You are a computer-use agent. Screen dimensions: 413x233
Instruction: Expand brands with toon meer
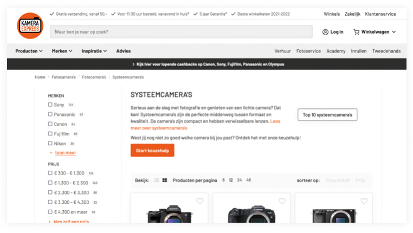[x=66, y=153]
